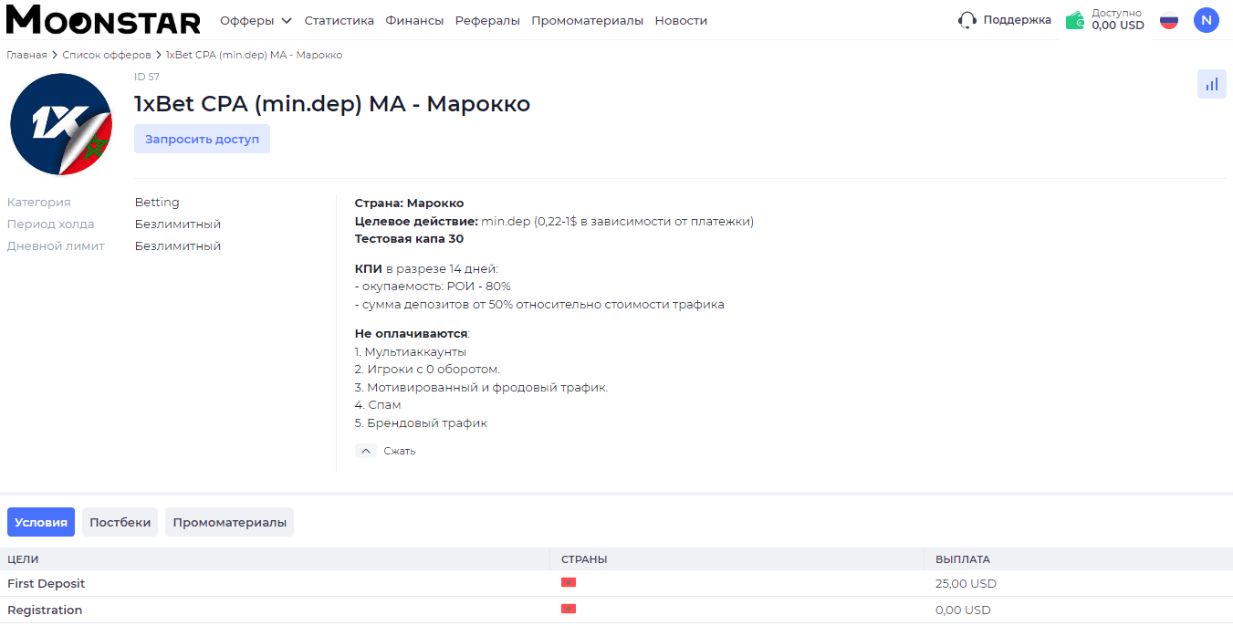Click Тестовая капа 30 text
Screen dimensions: 1233x626
tap(409, 238)
